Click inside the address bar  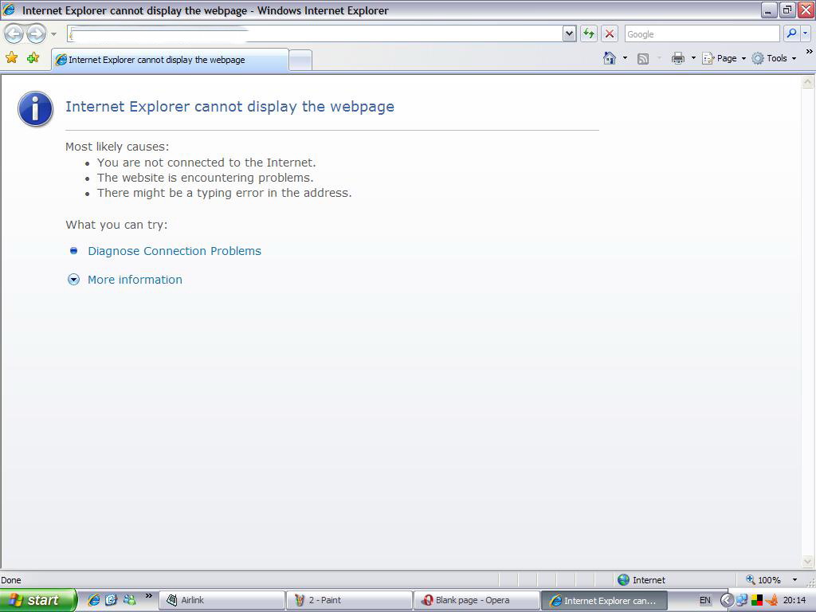[x=315, y=34]
